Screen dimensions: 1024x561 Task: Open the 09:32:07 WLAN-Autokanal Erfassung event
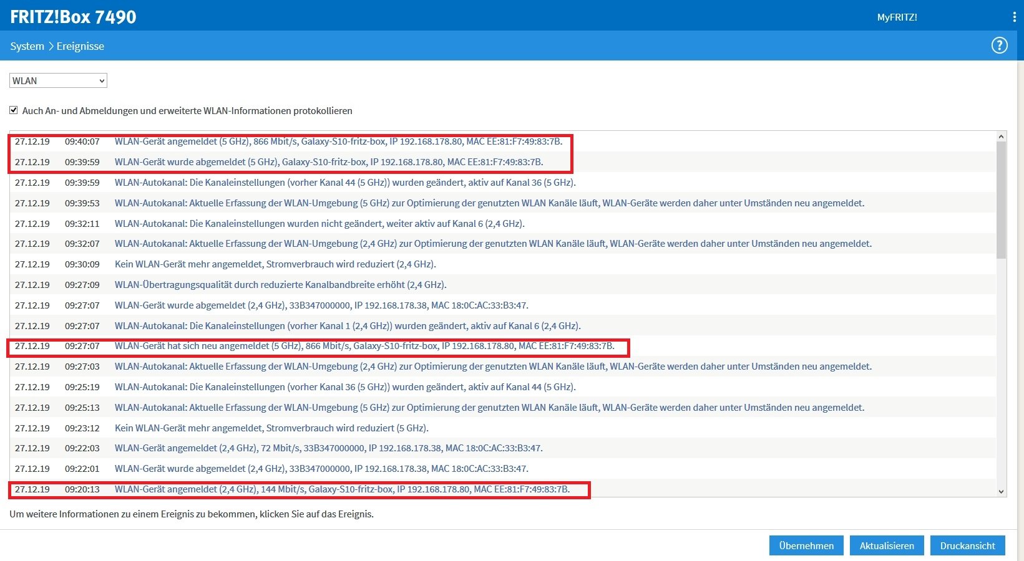[x=493, y=244]
